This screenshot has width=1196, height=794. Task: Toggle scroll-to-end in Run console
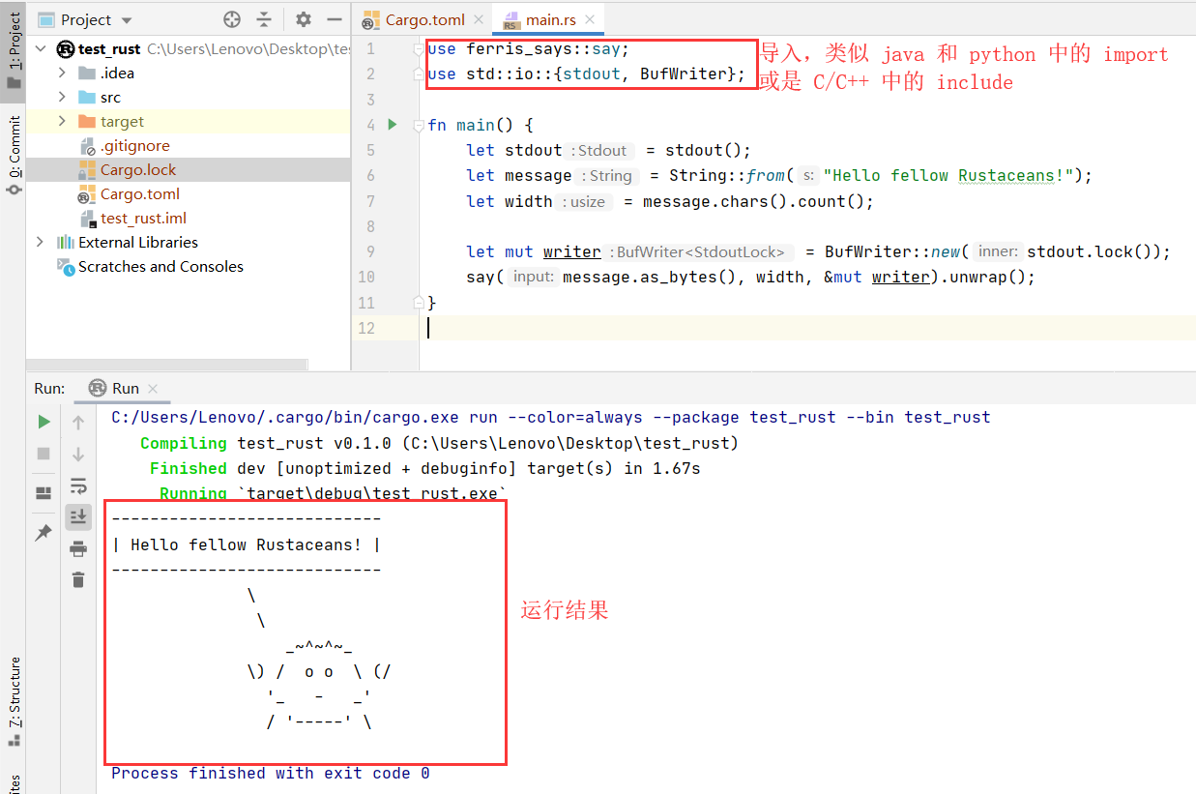78,517
